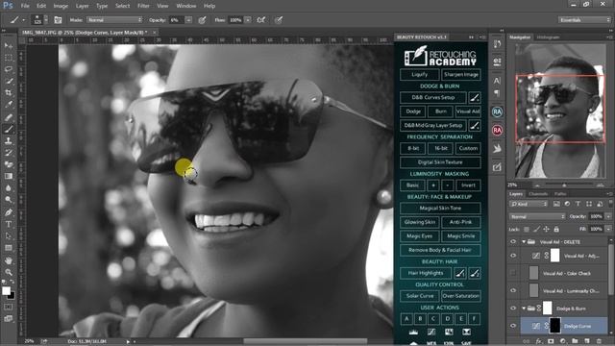The width and height of the screenshot is (615, 346).
Task: Show the Visual Aid - Color Check layer
Action: click(x=513, y=273)
